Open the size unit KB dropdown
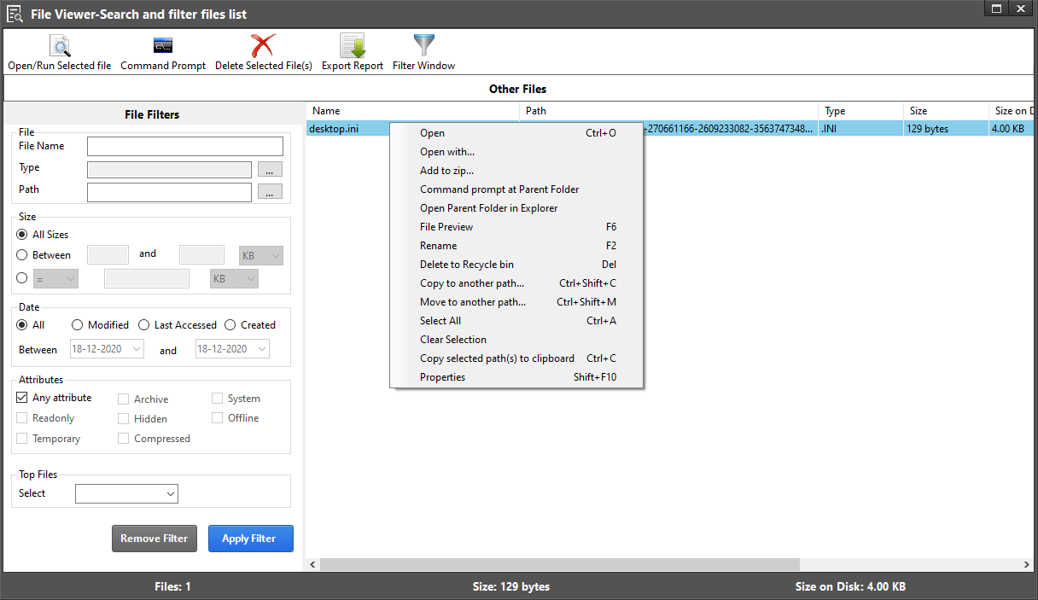The width and height of the screenshot is (1038, 600). 260,254
